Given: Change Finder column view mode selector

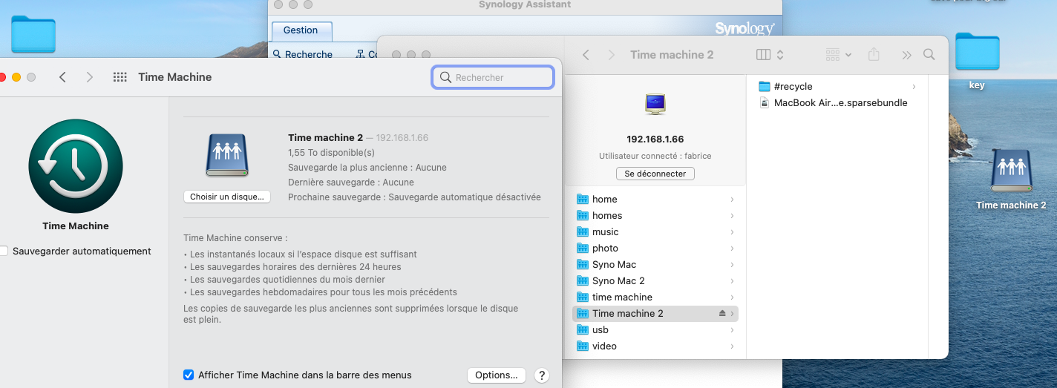Looking at the screenshot, I should 770,55.
